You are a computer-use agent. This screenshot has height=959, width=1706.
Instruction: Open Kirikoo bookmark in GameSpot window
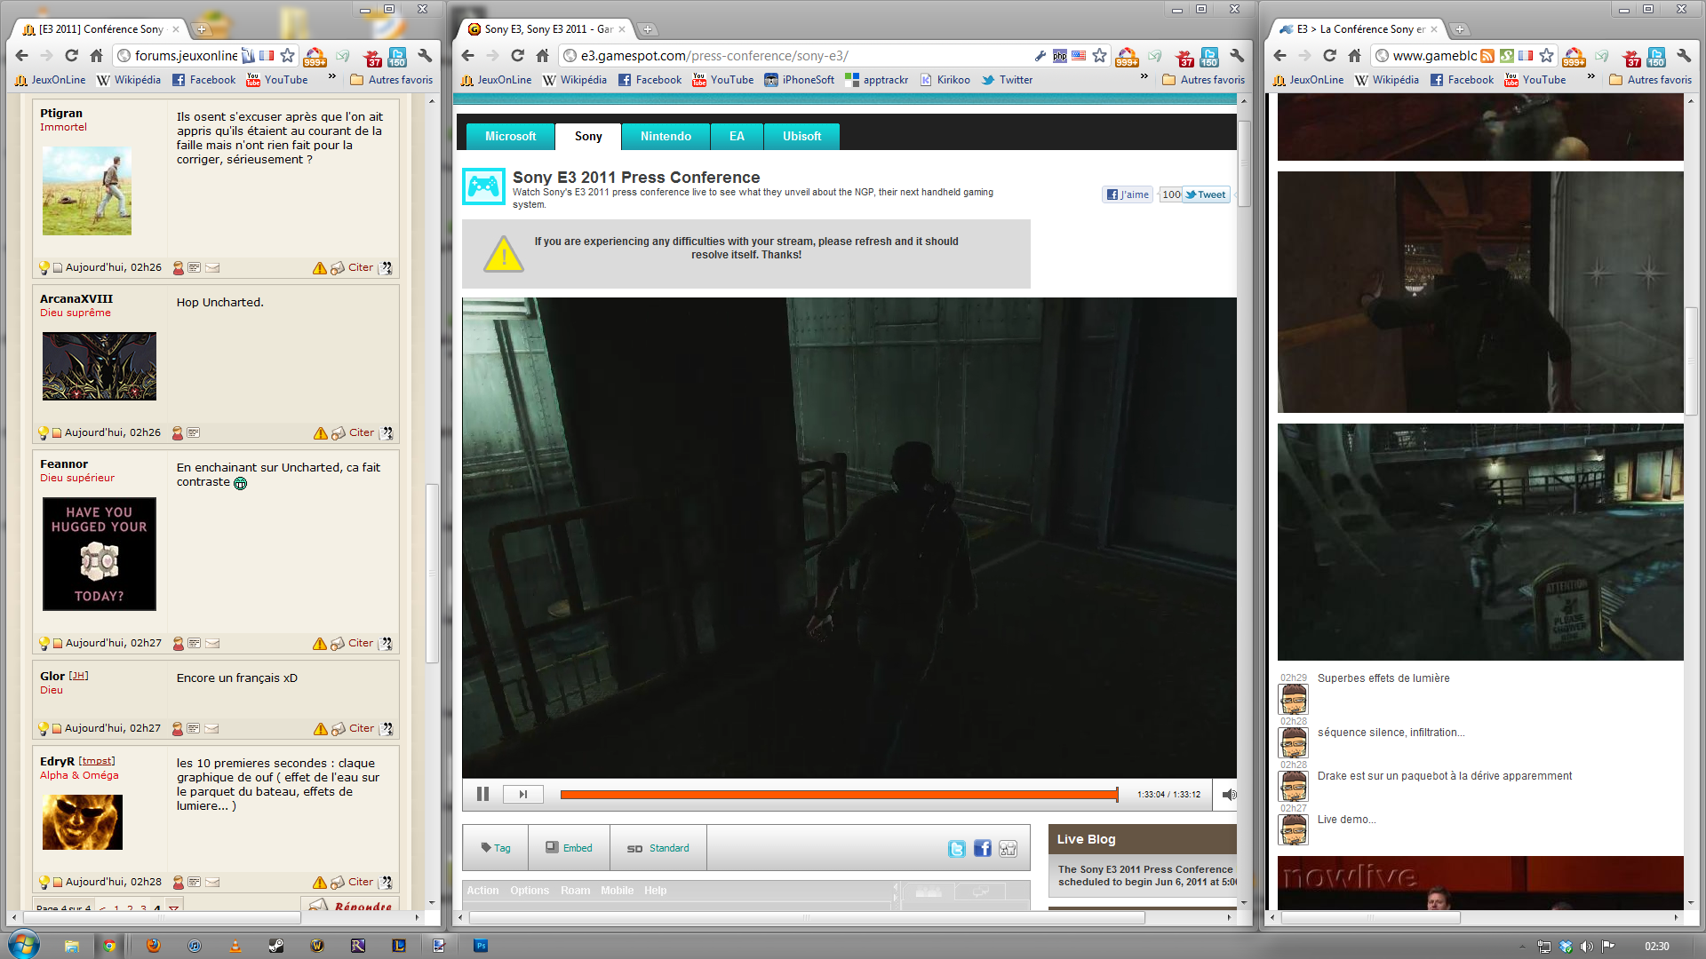pos(945,80)
